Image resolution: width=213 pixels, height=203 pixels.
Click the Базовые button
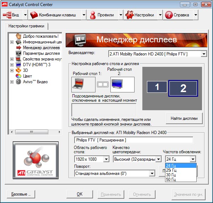tap(21, 194)
